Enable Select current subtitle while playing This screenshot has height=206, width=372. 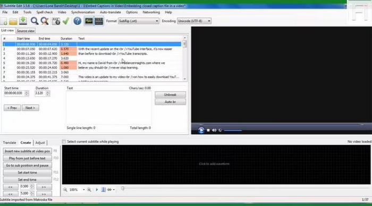coord(64,142)
